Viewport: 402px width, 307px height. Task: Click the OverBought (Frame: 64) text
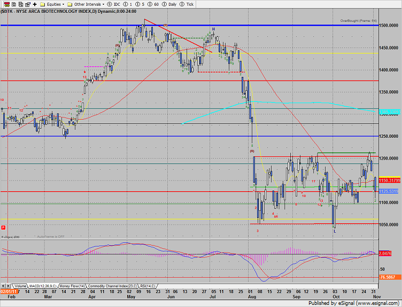pyautogui.click(x=358, y=21)
